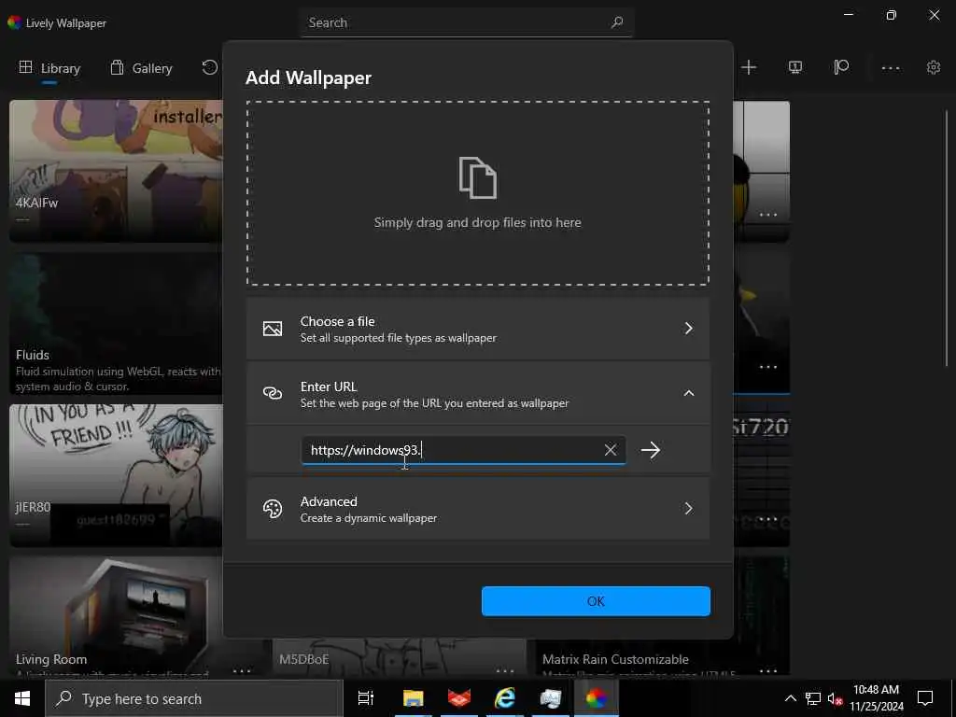956x717 pixels.
Task: Clear the URL field with X
Action: (610, 450)
